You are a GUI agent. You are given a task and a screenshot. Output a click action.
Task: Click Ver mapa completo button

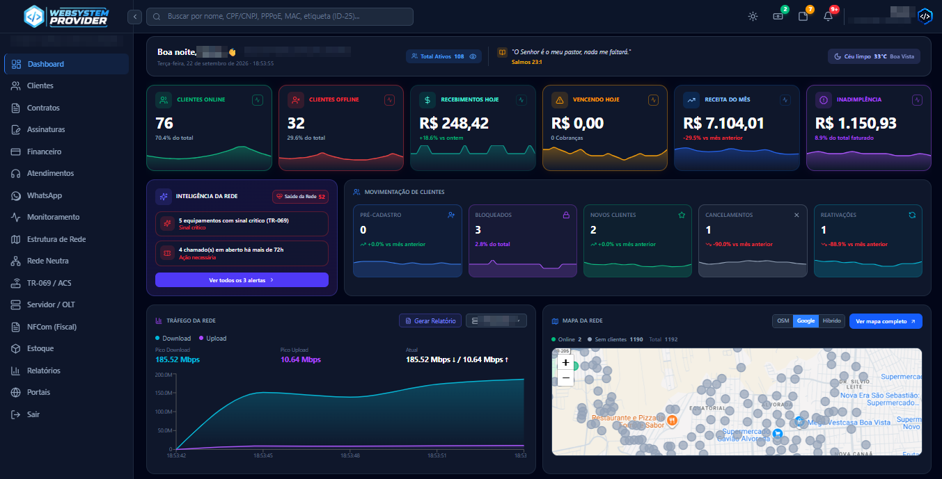pyautogui.click(x=886, y=321)
